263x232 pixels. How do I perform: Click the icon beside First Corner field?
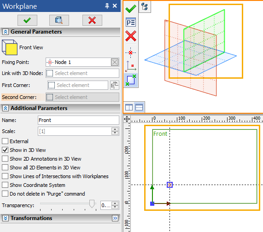pyautogui.click(x=115, y=85)
